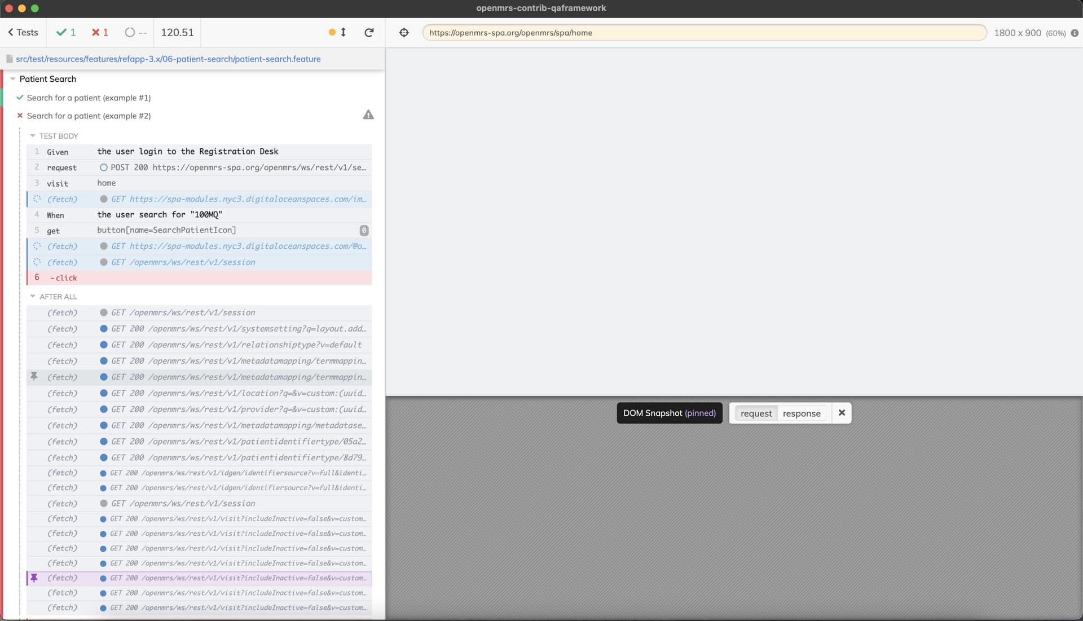Click the grey pin icon on termmapping fetch row
Screen dimensions: 1083x621
coord(34,376)
